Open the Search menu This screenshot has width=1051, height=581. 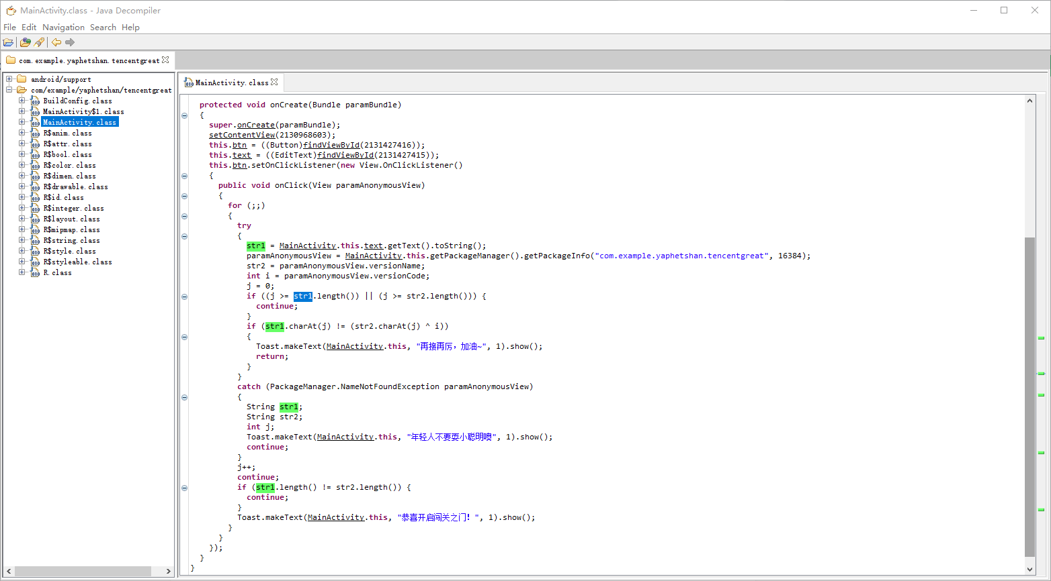[x=103, y=28]
